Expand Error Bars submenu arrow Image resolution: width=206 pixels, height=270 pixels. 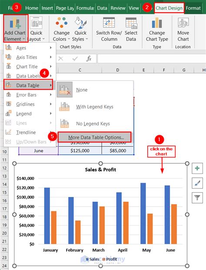50,94
